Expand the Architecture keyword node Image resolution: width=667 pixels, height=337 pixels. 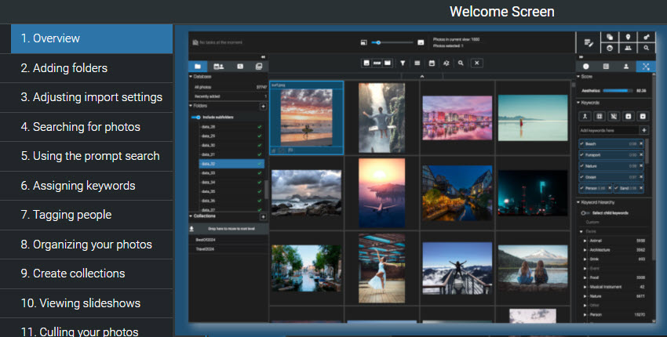[x=585, y=250]
